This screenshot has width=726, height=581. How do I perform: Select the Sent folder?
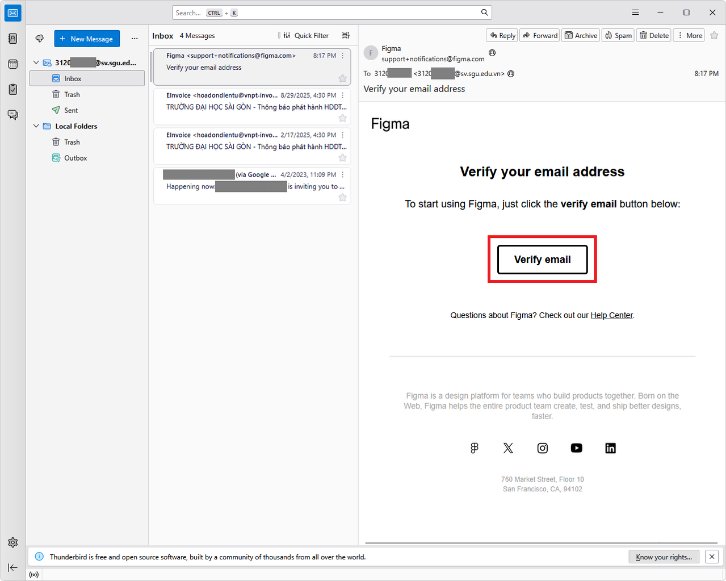87,110
